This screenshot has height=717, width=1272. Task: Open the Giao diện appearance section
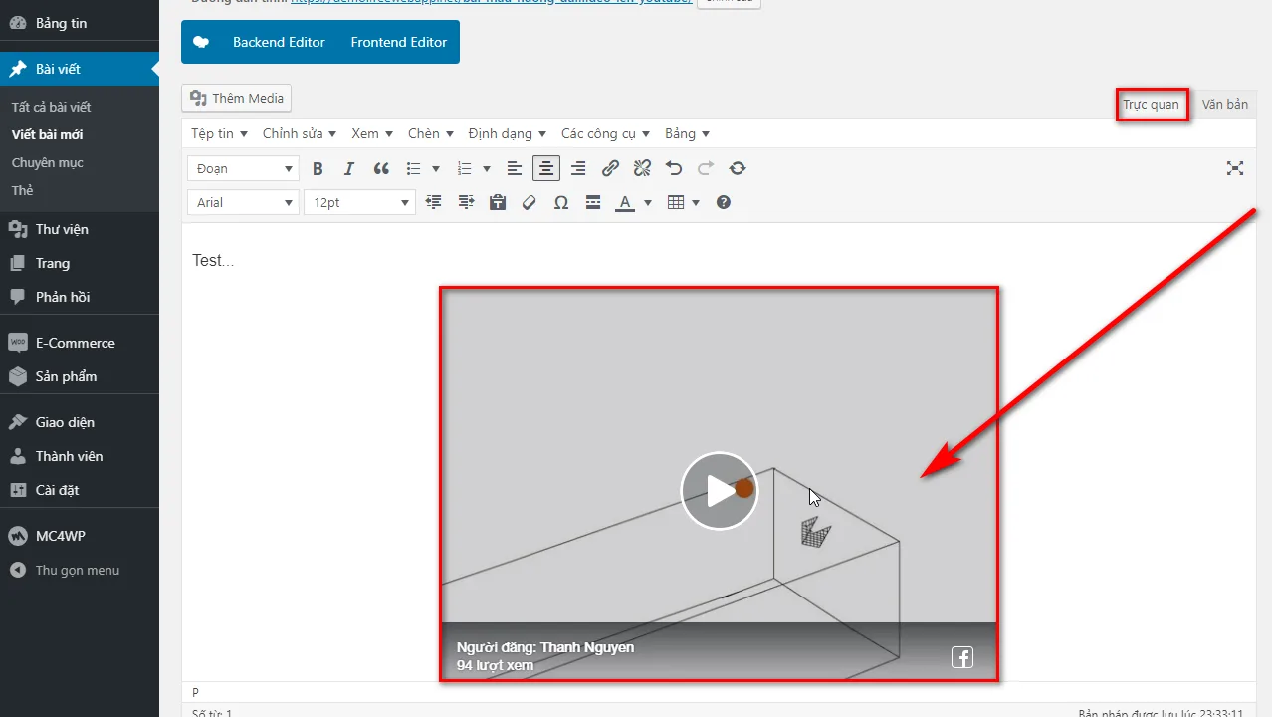80,422
